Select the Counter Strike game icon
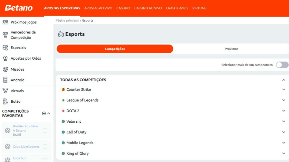 [x=63, y=89]
